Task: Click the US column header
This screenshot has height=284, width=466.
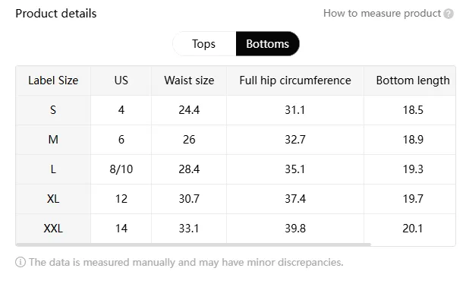Action: [121, 80]
